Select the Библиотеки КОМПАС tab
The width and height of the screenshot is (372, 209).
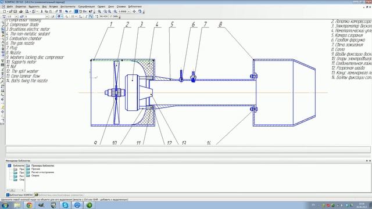pos(20,195)
